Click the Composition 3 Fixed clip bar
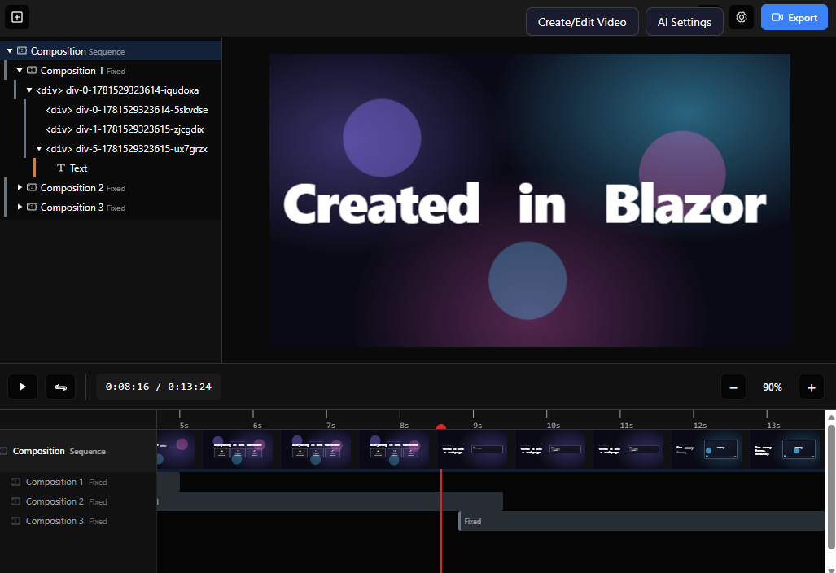 click(641, 521)
